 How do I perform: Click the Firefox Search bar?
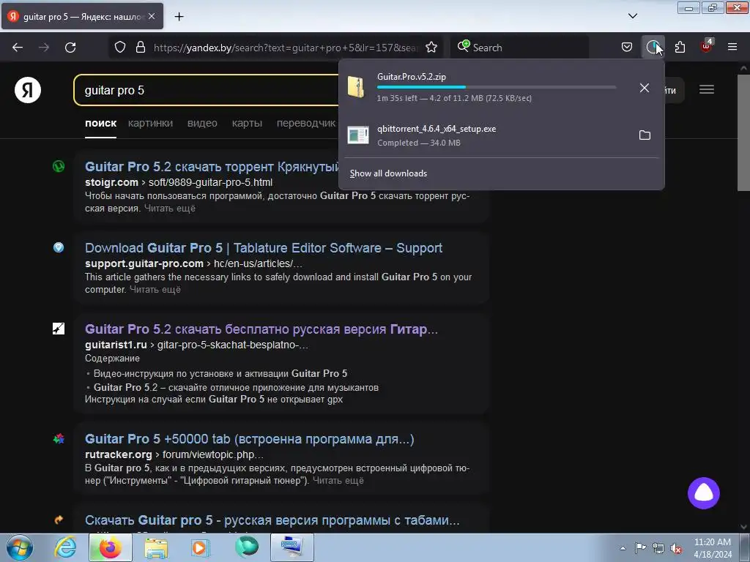(521, 48)
